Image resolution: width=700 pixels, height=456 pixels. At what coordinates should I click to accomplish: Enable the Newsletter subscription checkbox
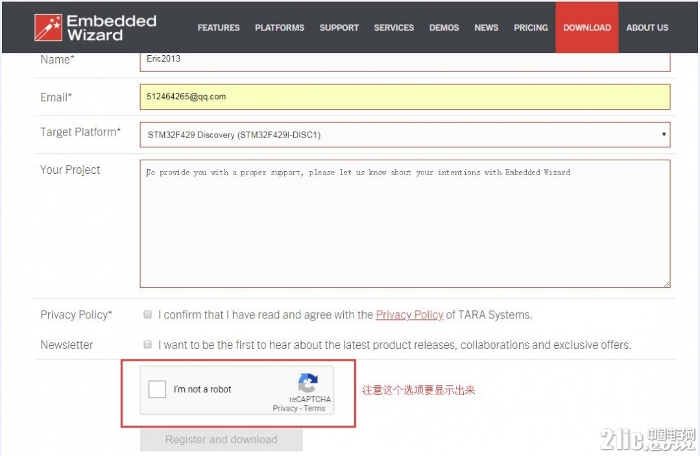[147, 344]
